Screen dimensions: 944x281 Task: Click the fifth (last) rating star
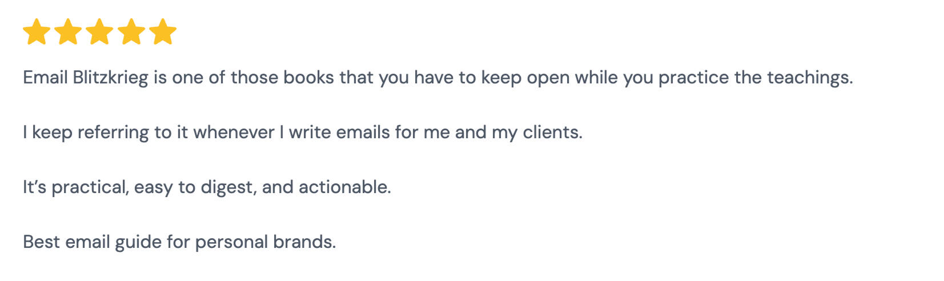163,32
